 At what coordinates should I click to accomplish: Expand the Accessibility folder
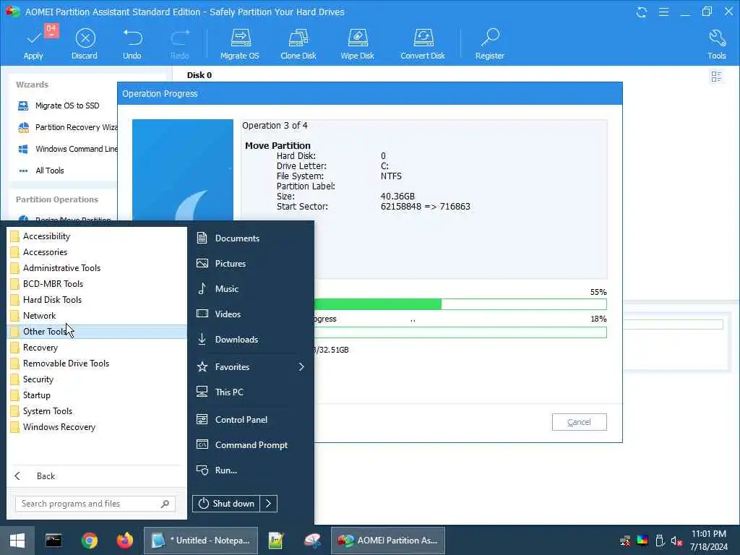tap(98, 236)
